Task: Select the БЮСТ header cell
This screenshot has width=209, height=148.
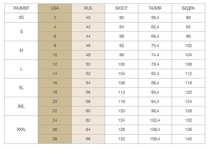Action: (x=121, y=8)
